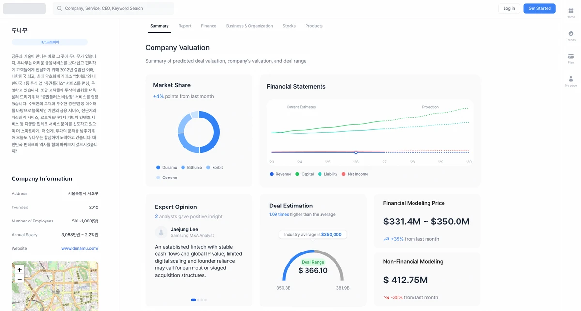Viewport: 581px width, 311px height.
Task: Open the Products tab
Action: point(314,26)
